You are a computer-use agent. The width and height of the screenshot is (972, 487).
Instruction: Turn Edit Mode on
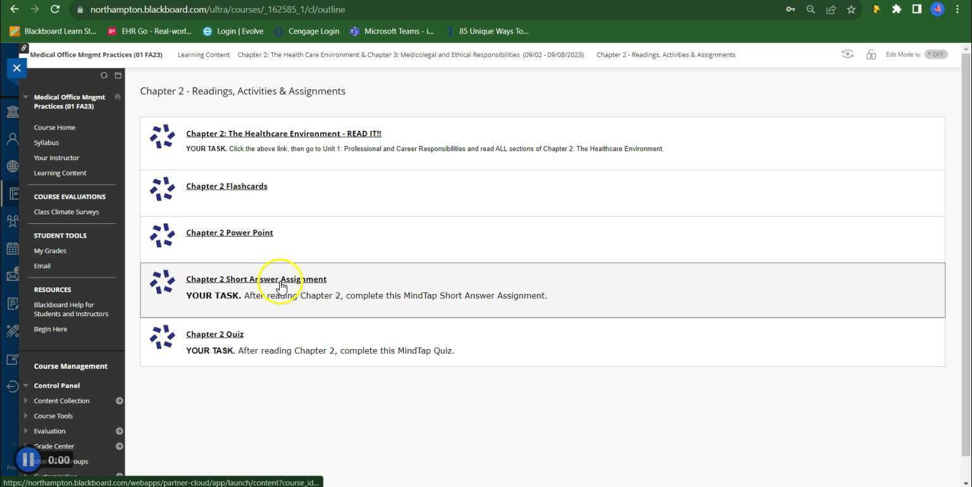tap(936, 54)
